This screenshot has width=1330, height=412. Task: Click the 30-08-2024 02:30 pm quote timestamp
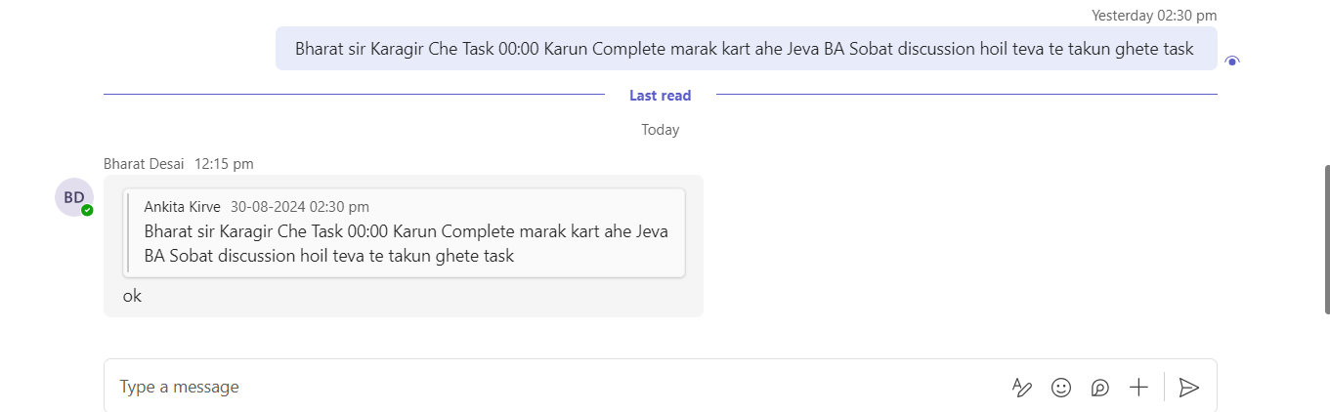(300, 206)
